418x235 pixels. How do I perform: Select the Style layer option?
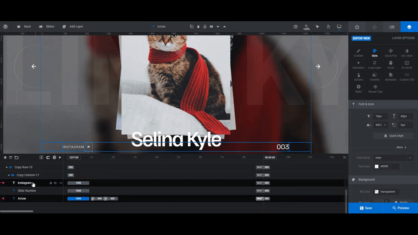click(375, 53)
